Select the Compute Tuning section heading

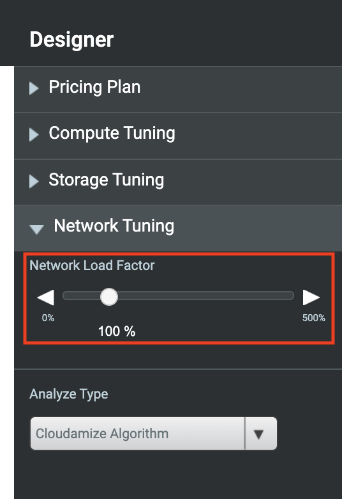(112, 133)
